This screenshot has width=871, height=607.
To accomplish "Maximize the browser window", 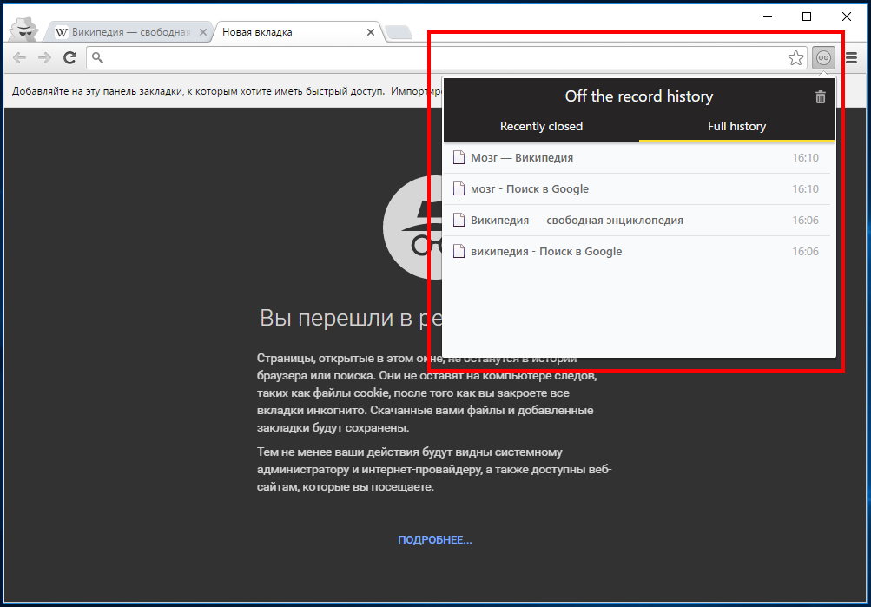I will [807, 16].
